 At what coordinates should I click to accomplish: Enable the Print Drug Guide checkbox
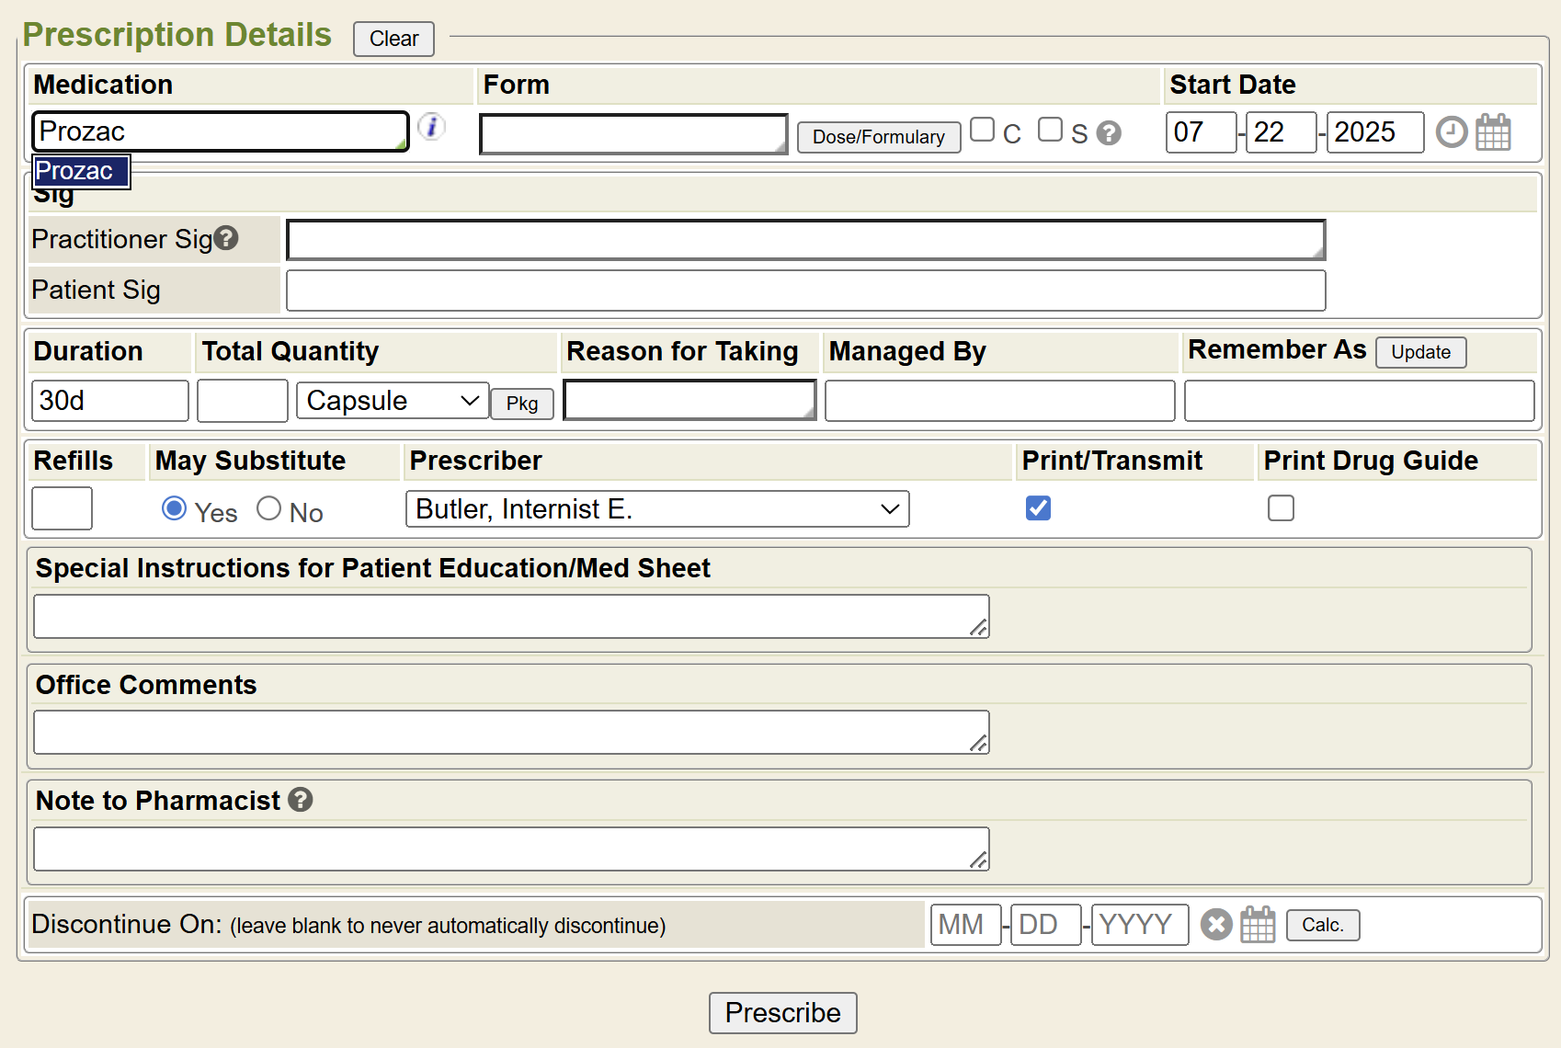click(1281, 508)
